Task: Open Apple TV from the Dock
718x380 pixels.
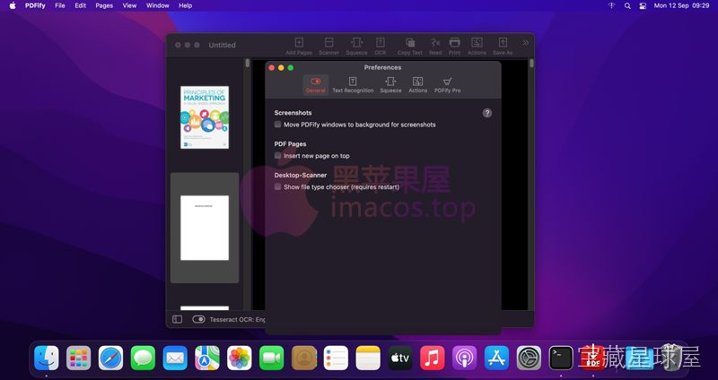Action: (400, 358)
